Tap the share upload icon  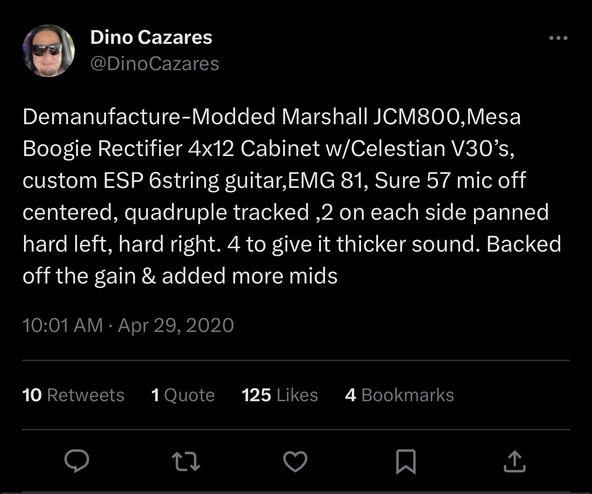(515, 461)
